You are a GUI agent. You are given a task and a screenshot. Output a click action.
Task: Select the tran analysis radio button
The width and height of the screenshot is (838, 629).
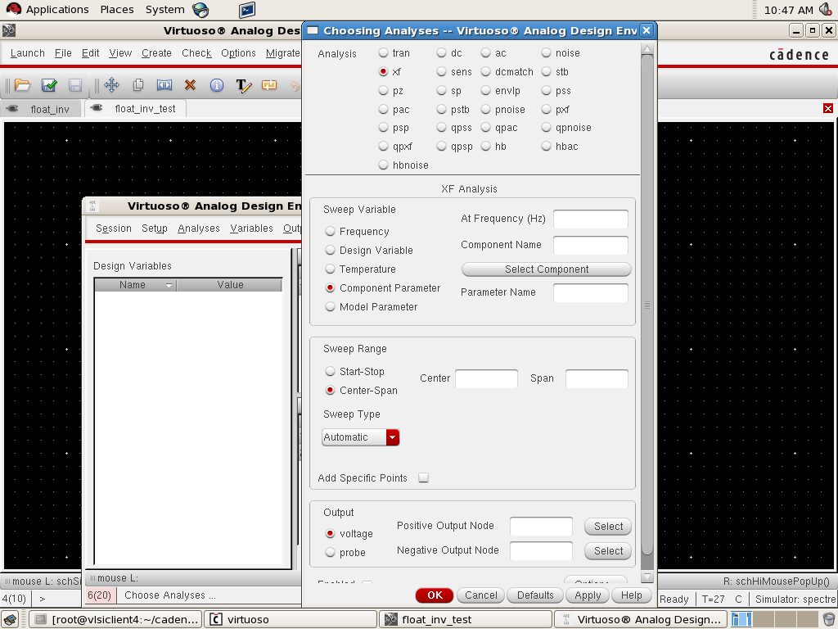point(383,52)
